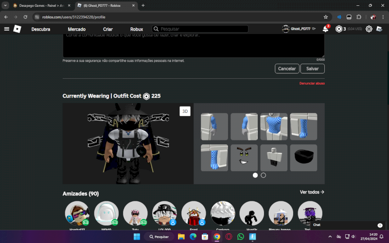Click the Cancelar button

click(287, 69)
